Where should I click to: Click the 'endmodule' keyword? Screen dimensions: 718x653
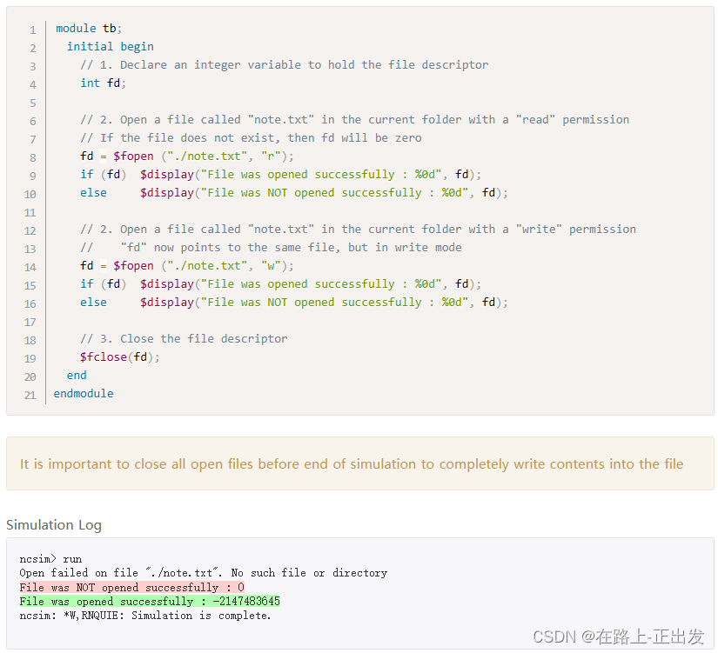tap(84, 394)
